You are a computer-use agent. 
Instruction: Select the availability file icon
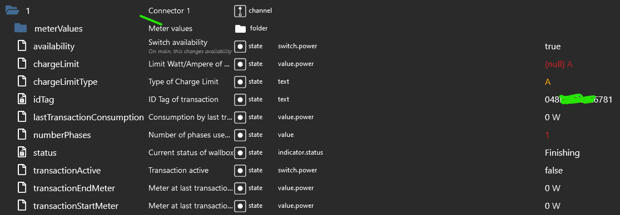click(22, 46)
